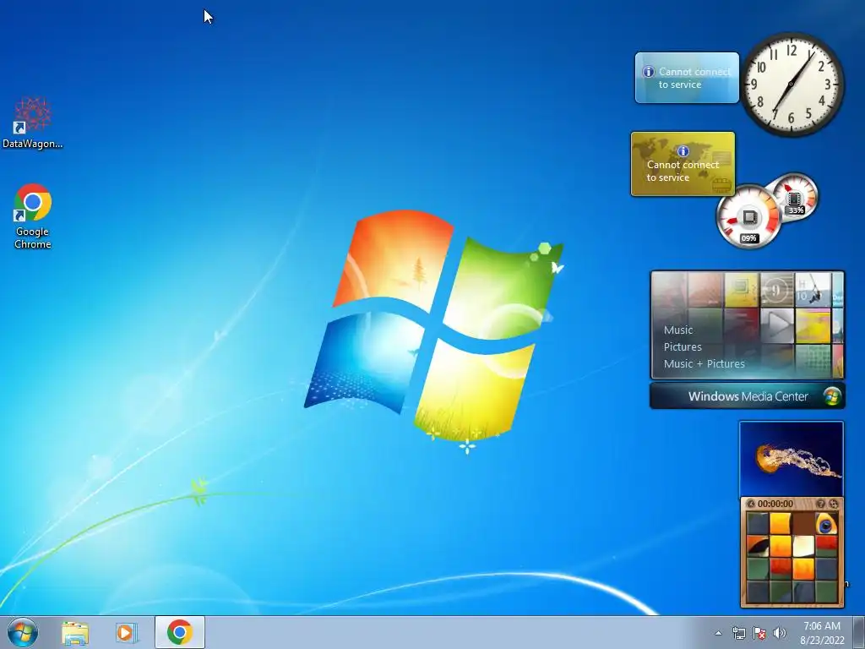Viewport: 865px width, 649px height.
Task: Click the jellyfish Slide Show gadget picture
Action: pos(792,459)
